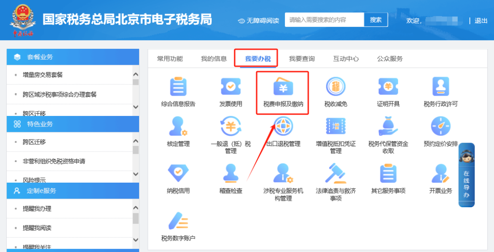Switch to 我要办税 tab
494x252 pixels.
click(258, 58)
